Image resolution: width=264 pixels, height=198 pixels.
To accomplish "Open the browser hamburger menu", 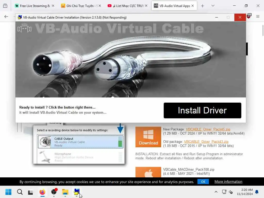I will pyautogui.click(x=258, y=16).
